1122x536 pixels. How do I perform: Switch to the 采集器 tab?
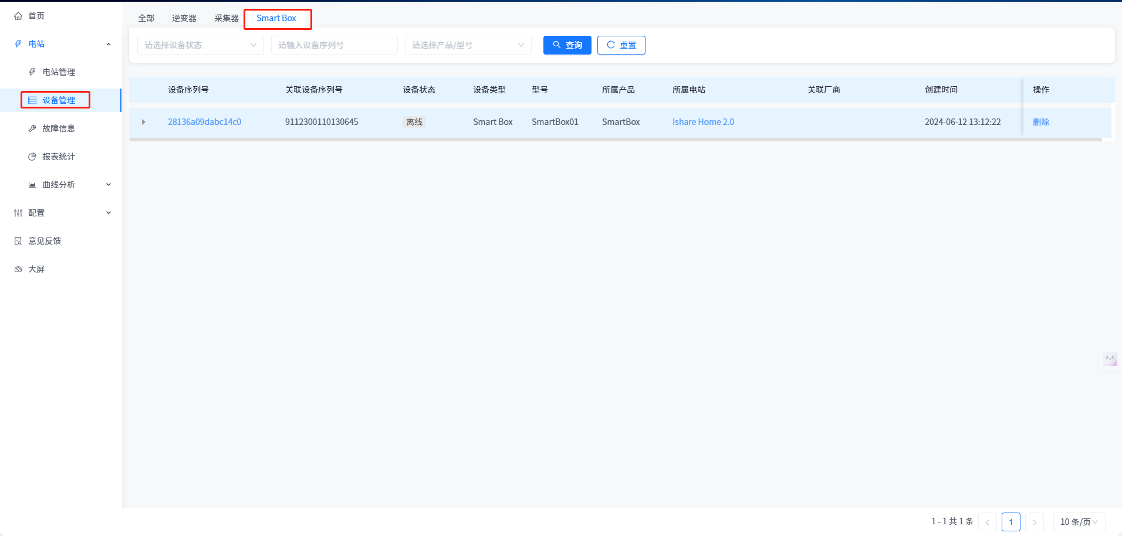pos(226,18)
